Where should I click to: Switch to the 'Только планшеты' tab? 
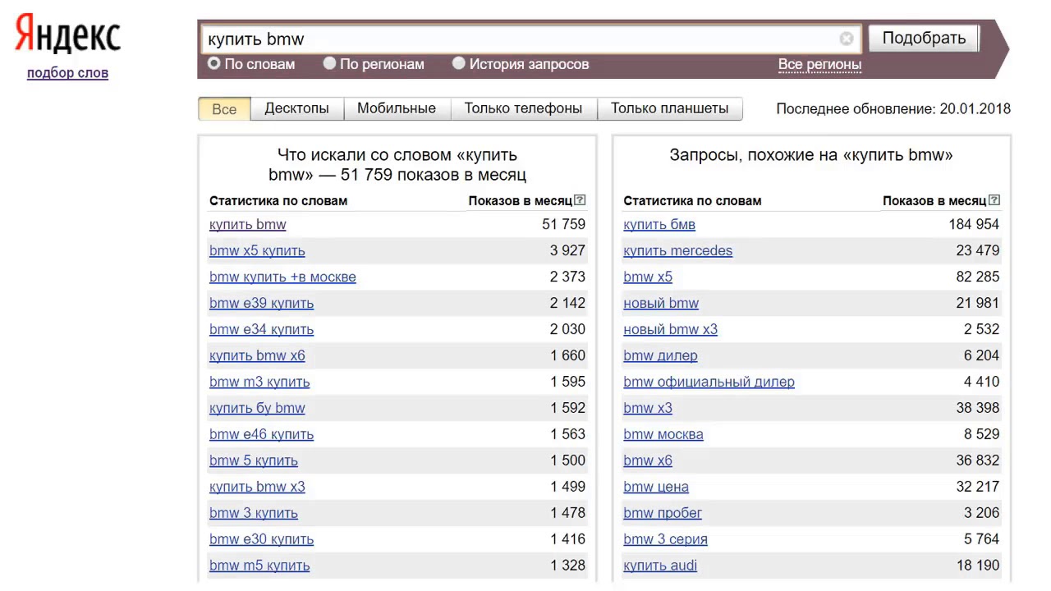[x=669, y=108]
